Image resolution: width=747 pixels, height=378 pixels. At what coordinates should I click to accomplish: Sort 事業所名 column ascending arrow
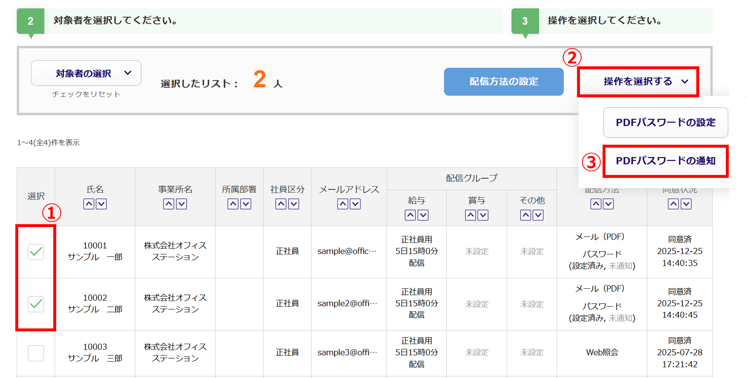169,204
